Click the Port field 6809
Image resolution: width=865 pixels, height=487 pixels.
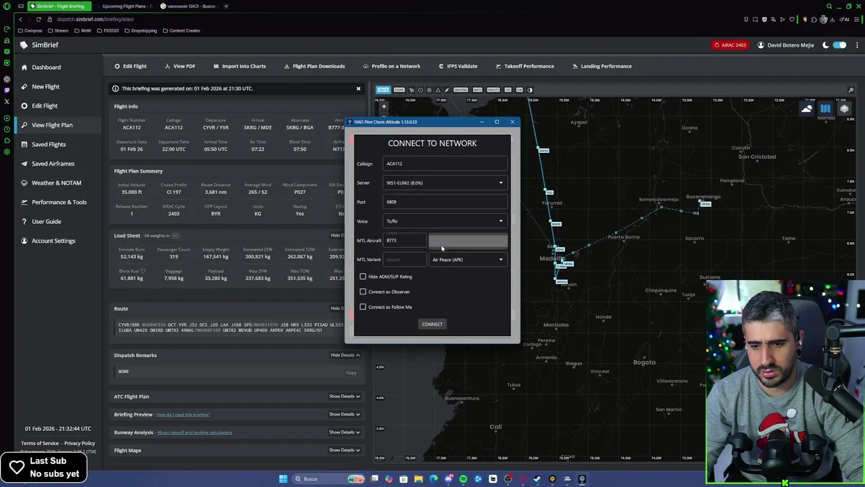point(445,202)
